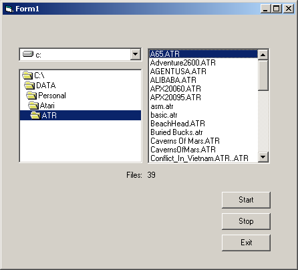Select the Atari folder icon
The height and width of the screenshot is (270, 298).
[33, 106]
